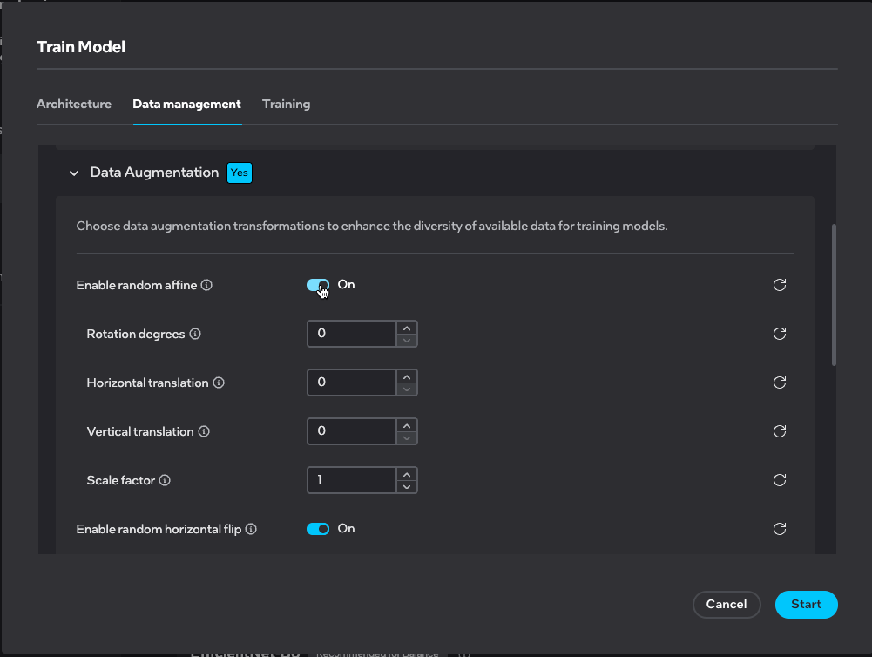Toggle off Enable random affine
Viewport: 872px width, 657px height.
click(318, 285)
